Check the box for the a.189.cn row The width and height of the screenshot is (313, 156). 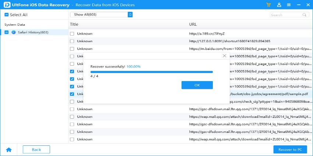(72, 34)
